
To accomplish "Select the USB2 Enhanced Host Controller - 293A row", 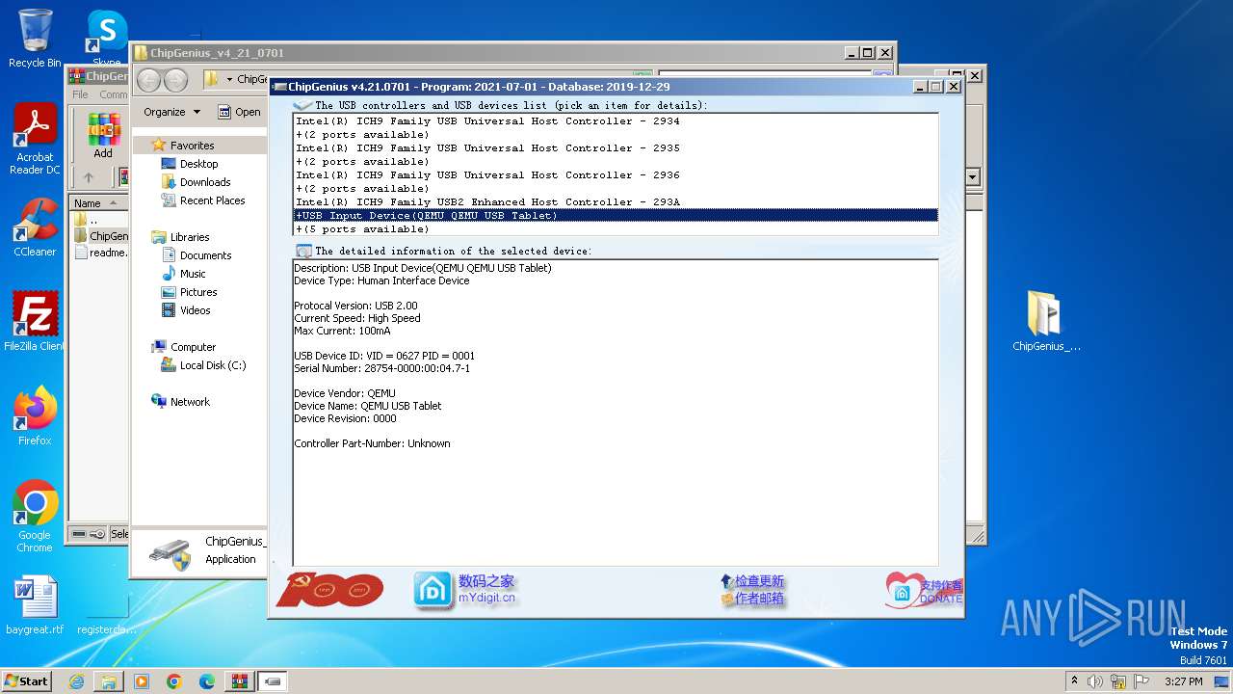I will pyautogui.click(x=616, y=202).
